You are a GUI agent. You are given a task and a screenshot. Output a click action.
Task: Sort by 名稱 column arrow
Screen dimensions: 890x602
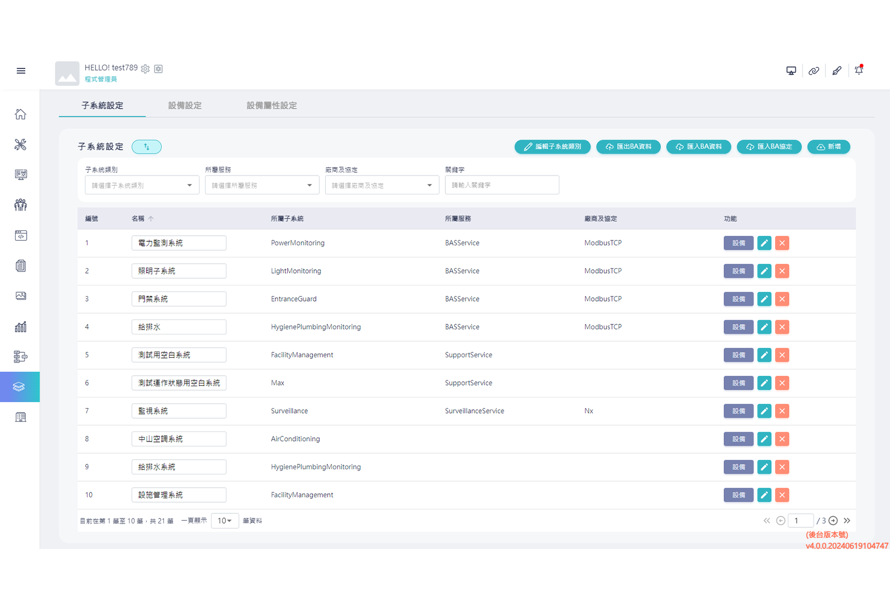pos(151,219)
